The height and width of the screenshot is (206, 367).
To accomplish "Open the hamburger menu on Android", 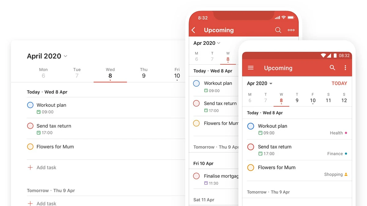I will click(251, 68).
